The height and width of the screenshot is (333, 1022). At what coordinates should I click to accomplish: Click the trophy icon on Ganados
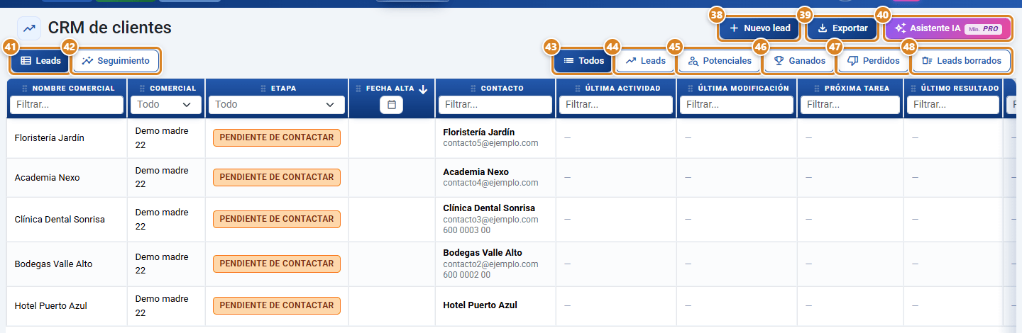tap(779, 61)
